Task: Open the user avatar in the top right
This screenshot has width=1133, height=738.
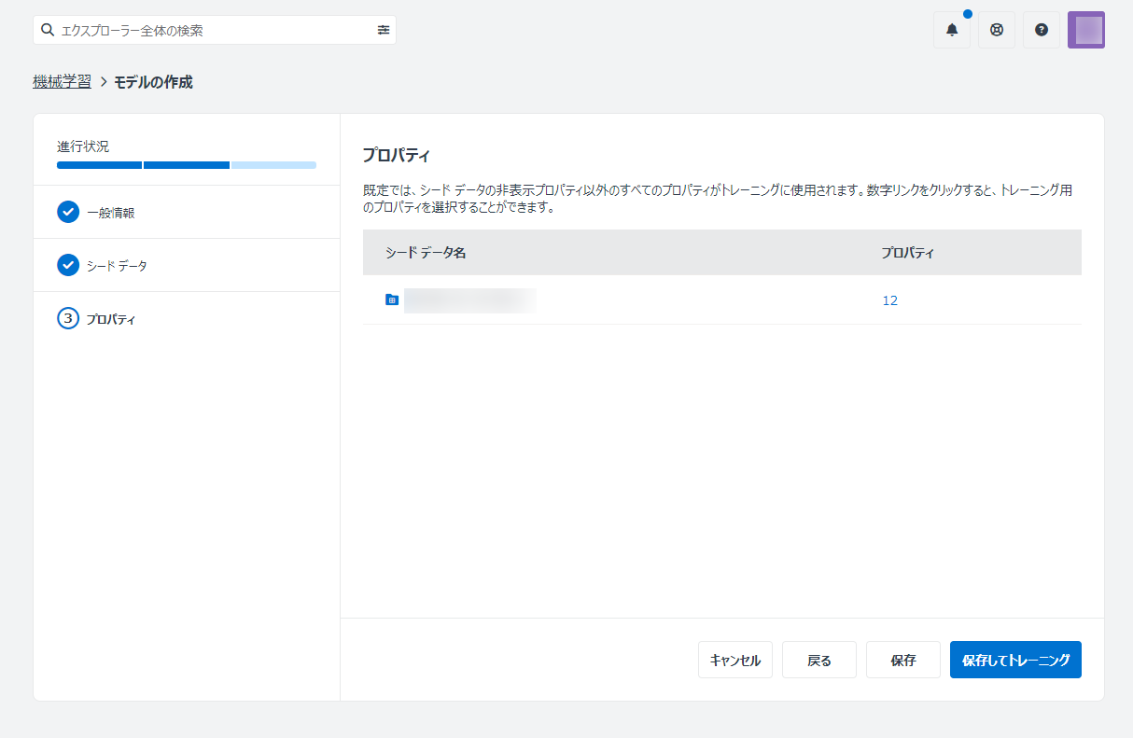Action: point(1085,30)
